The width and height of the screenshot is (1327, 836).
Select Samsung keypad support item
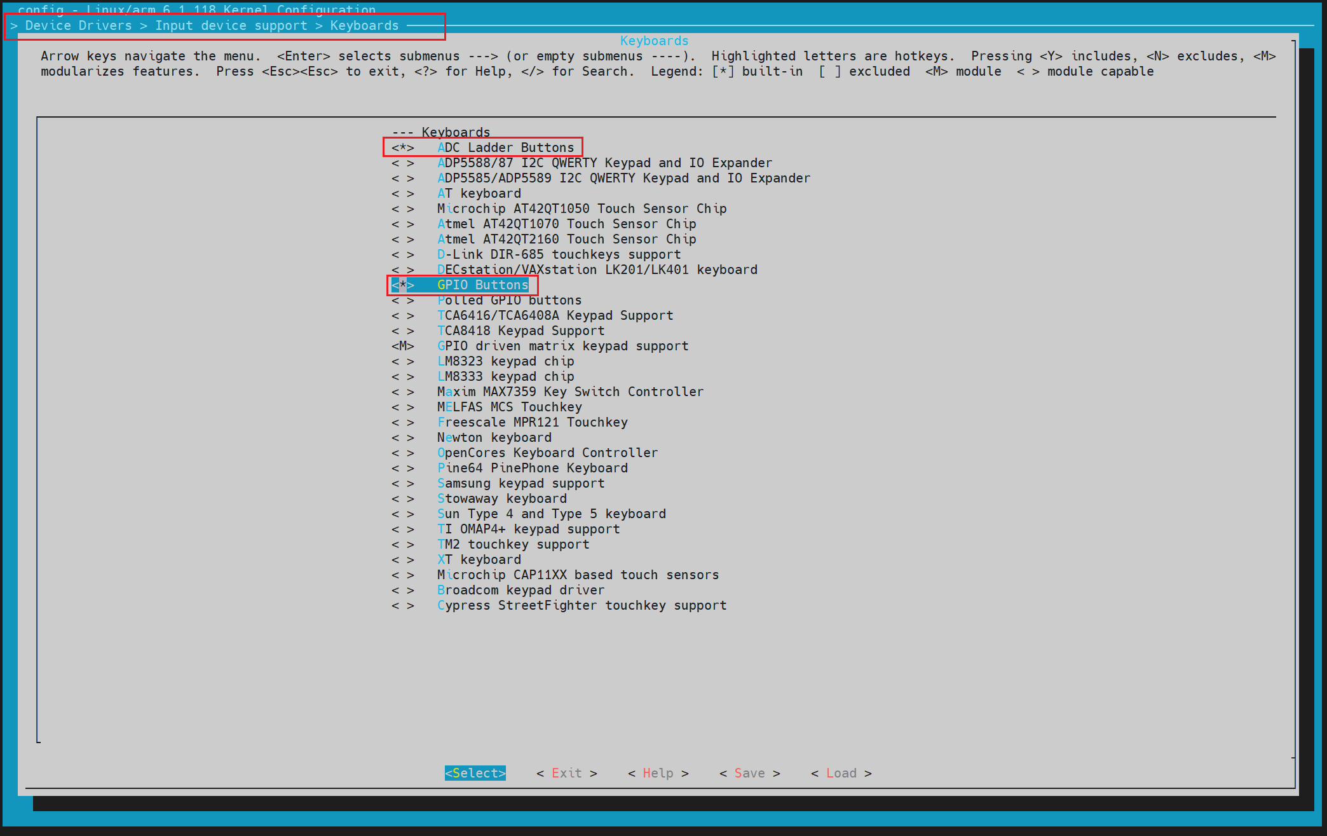[521, 484]
